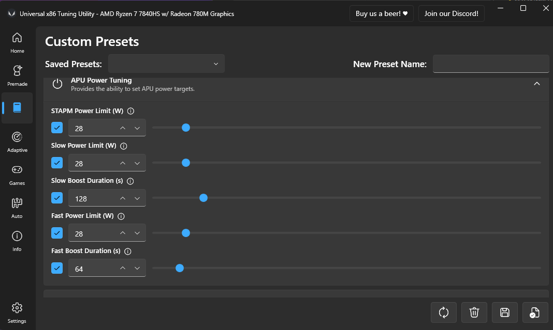Click the apply preset document icon
The image size is (553, 330).
(535, 312)
